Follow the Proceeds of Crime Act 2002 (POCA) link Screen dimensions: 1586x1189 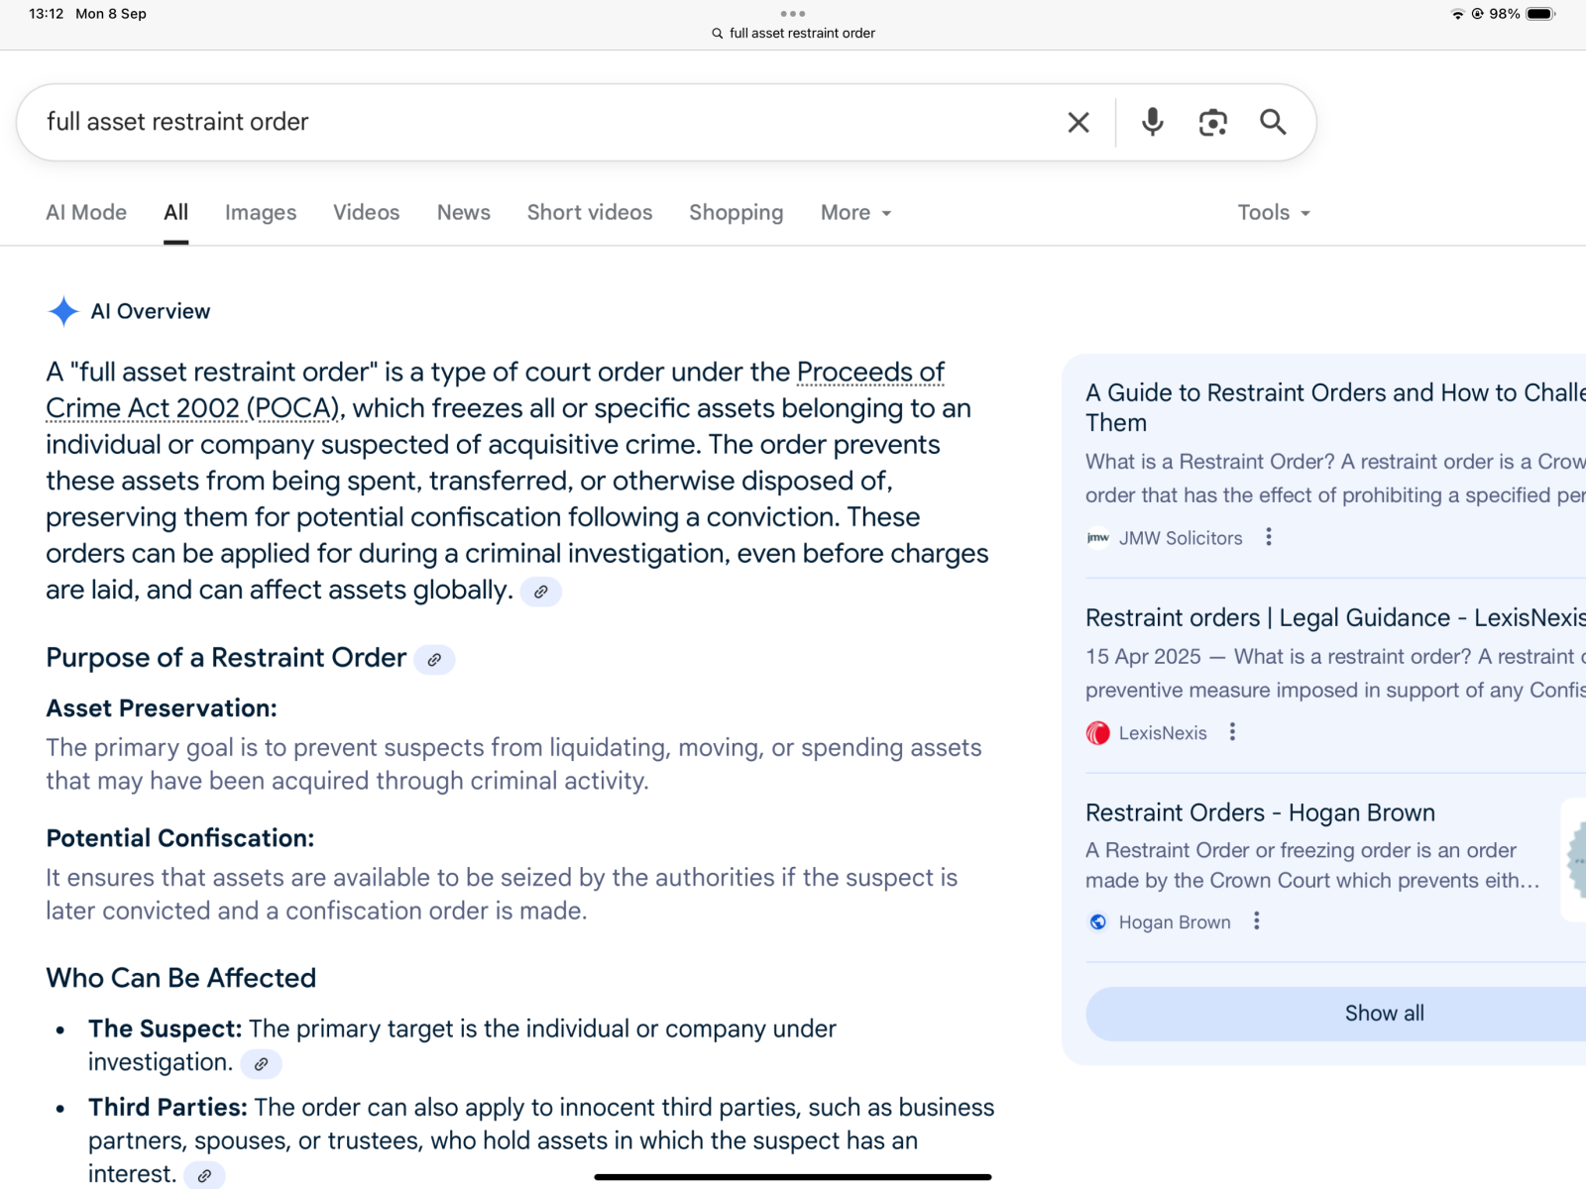[x=496, y=390]
